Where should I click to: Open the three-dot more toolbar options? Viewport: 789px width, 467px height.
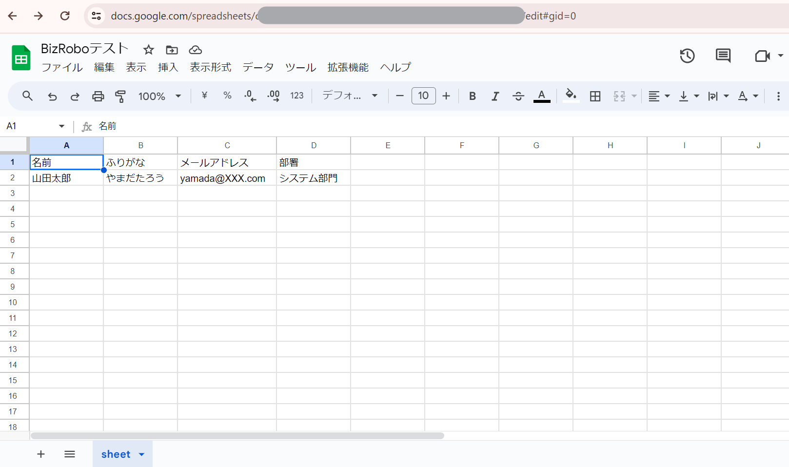pos(778,97)
